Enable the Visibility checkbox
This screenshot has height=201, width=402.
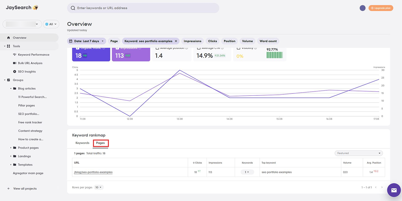click(x=239, y=48)
